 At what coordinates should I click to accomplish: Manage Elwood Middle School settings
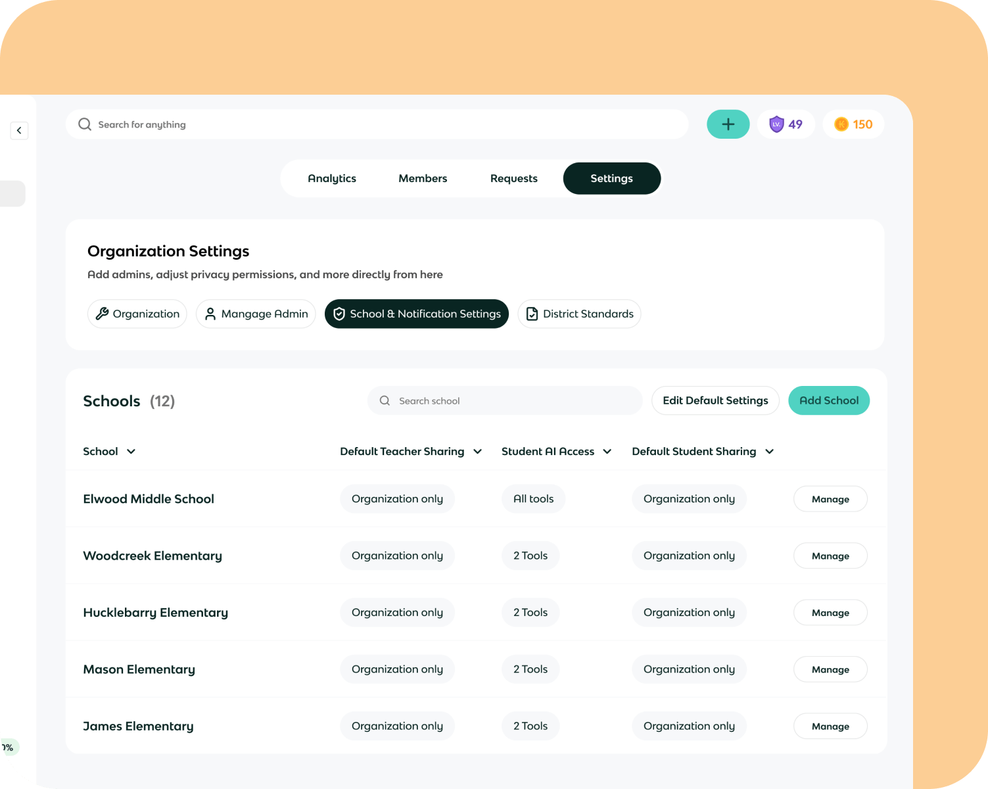830,498
